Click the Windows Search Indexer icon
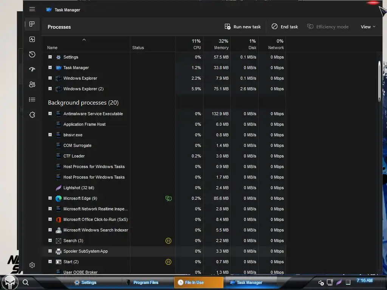387x290 pixels. pos(59,230)
